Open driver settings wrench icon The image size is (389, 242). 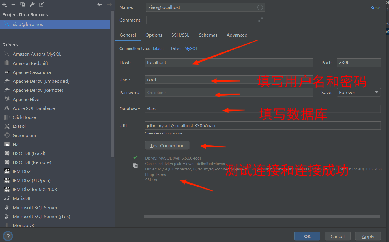point(32,4)
